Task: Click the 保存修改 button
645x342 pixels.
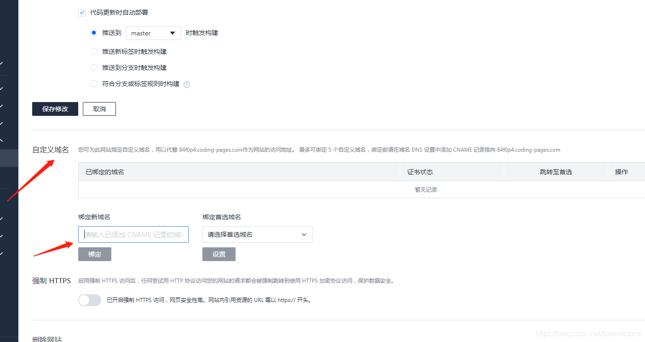Action: tap(55, 109)
